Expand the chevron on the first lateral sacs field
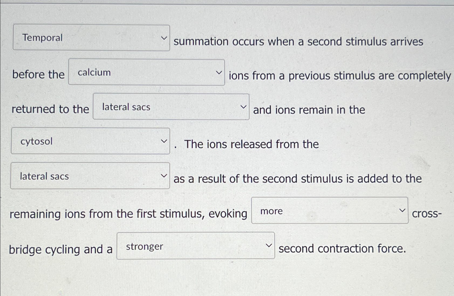Image resolution: width=454 pixels, height=296 pixels. point(243,107)
